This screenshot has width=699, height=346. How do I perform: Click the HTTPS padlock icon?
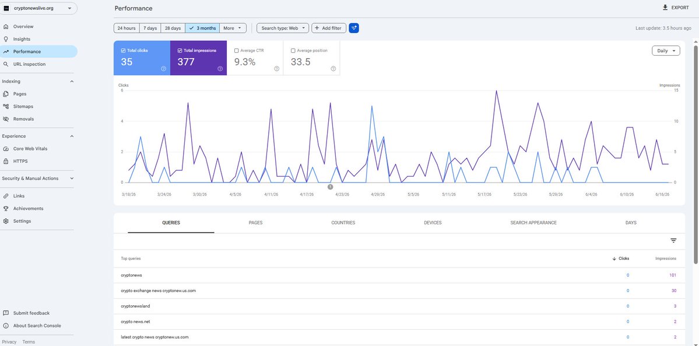tap(6, 161)
